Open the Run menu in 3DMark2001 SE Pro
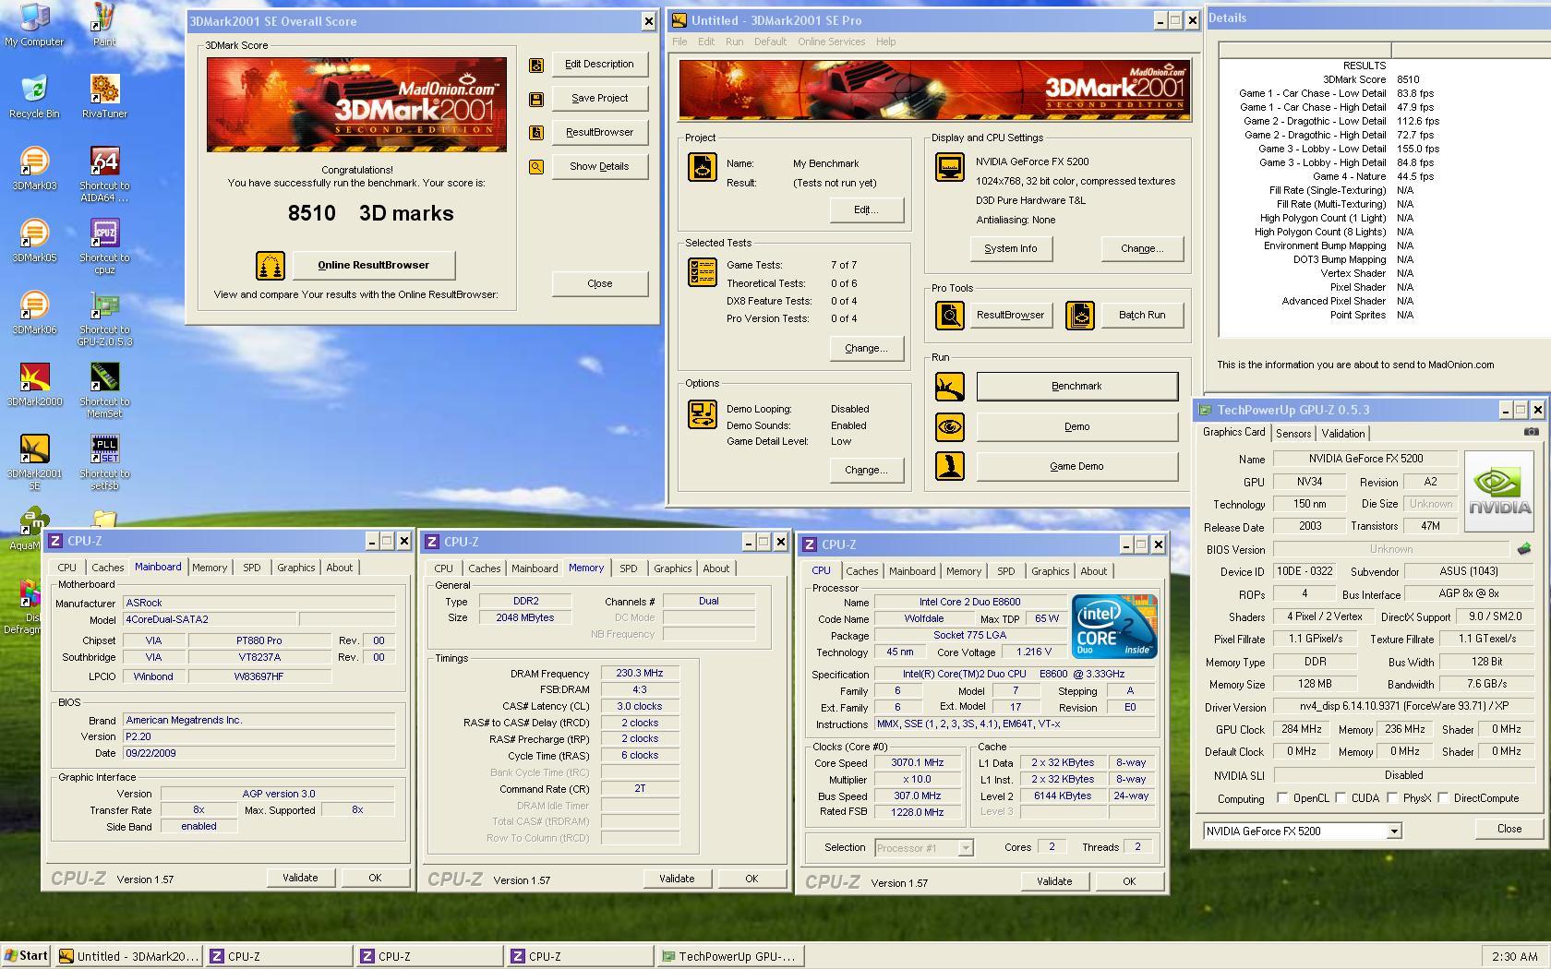Viewport: 1551px width, 969px height. click(734, 42)
